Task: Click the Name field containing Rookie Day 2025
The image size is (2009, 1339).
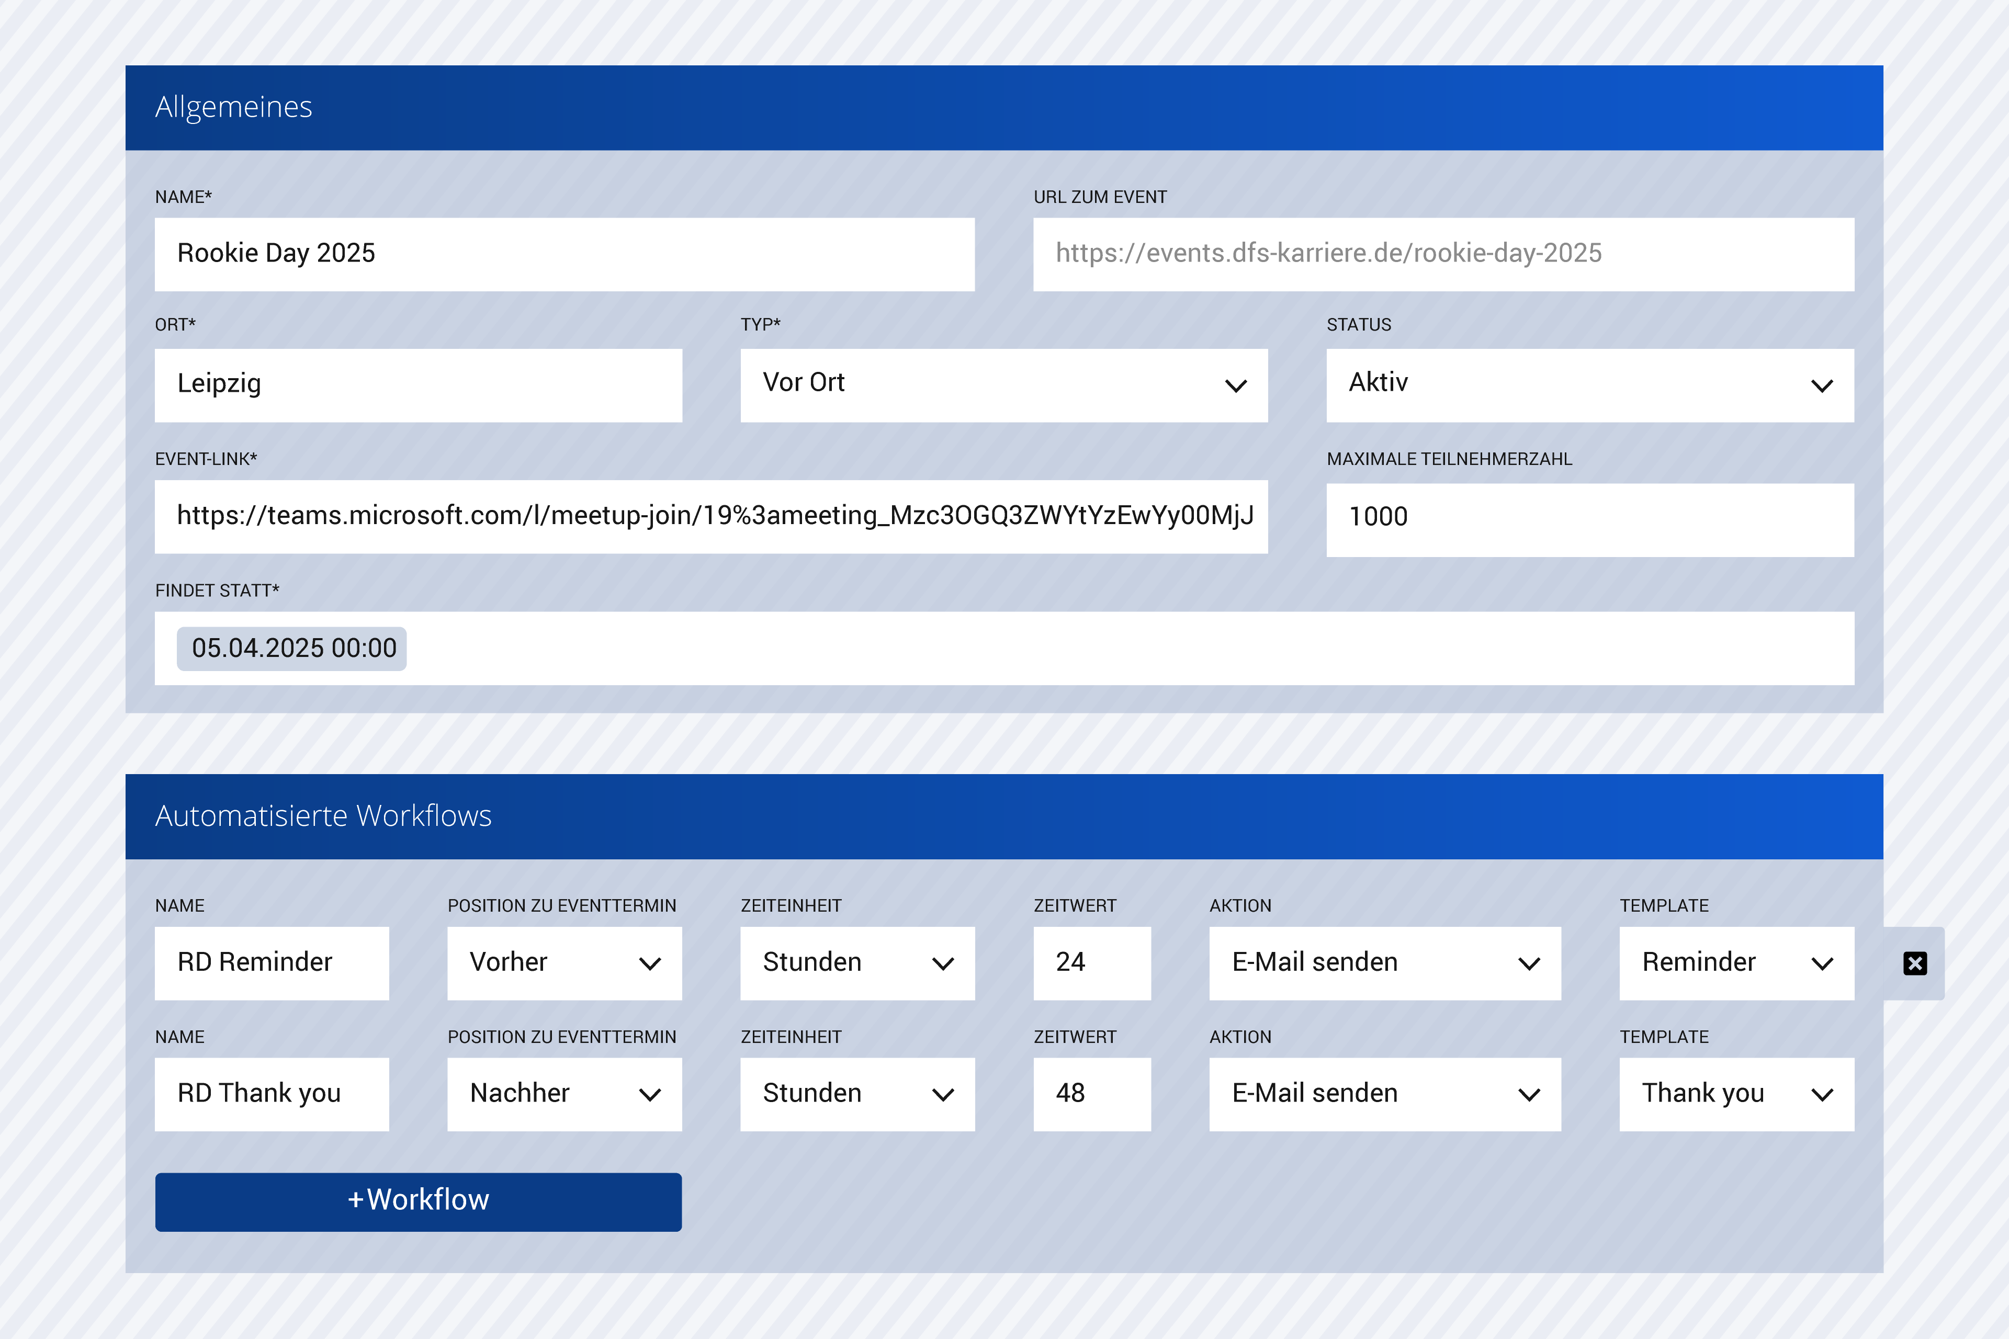Action: point(564,254)
